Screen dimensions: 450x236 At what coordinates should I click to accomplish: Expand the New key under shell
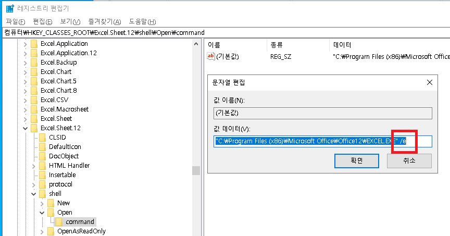42,204
